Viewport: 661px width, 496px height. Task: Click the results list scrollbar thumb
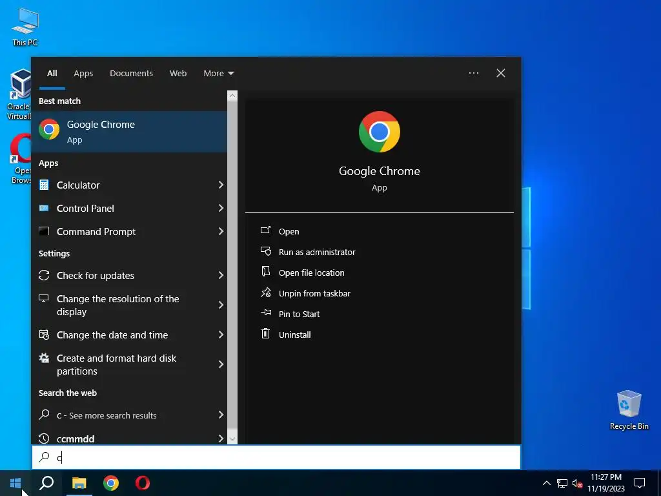point(232,265)
